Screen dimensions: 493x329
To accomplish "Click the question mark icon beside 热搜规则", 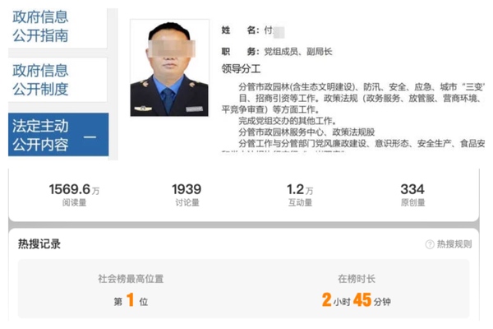I will [429, 244].
